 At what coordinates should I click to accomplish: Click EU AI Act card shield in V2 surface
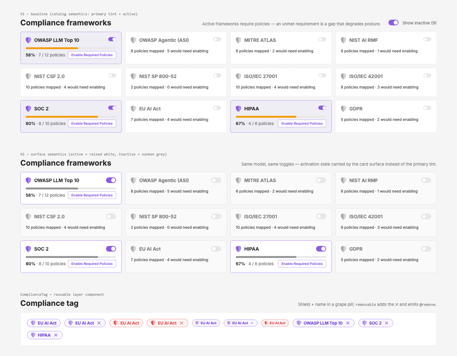(134, 249)
